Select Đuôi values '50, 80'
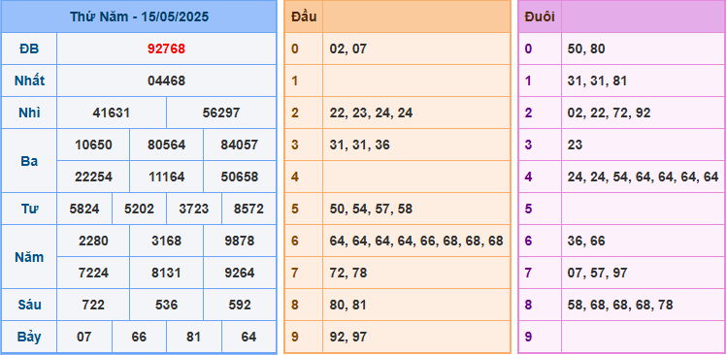Image resolution: width=727 pixels, height=355 pixels. tap(586, 48)
